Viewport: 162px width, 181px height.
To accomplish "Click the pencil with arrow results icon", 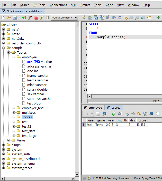I will coord(127,114).
